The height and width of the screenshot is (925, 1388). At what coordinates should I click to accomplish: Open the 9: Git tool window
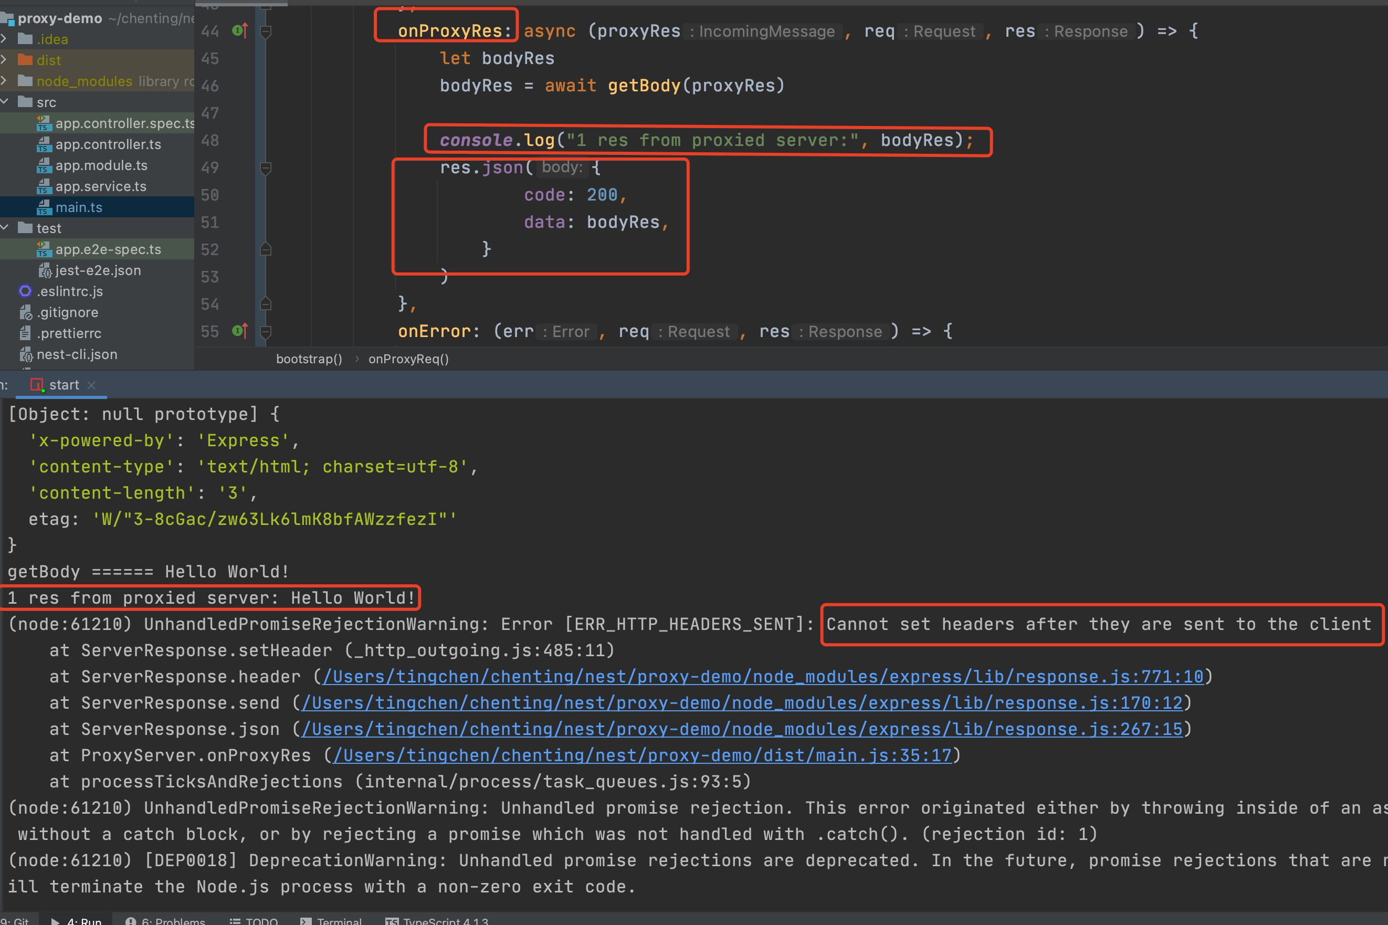pyautogui.click(x=15, y=921)
